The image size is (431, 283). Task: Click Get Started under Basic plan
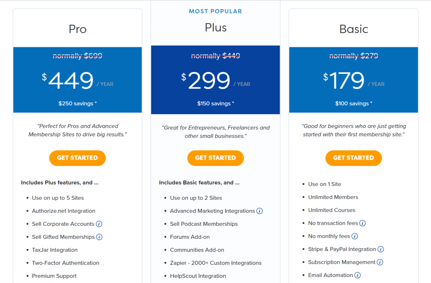click(x=354, y=158)
